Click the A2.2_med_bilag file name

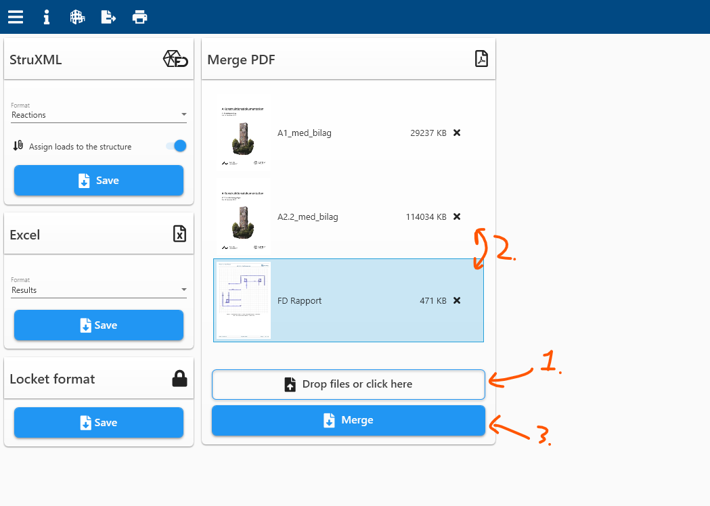308,216
